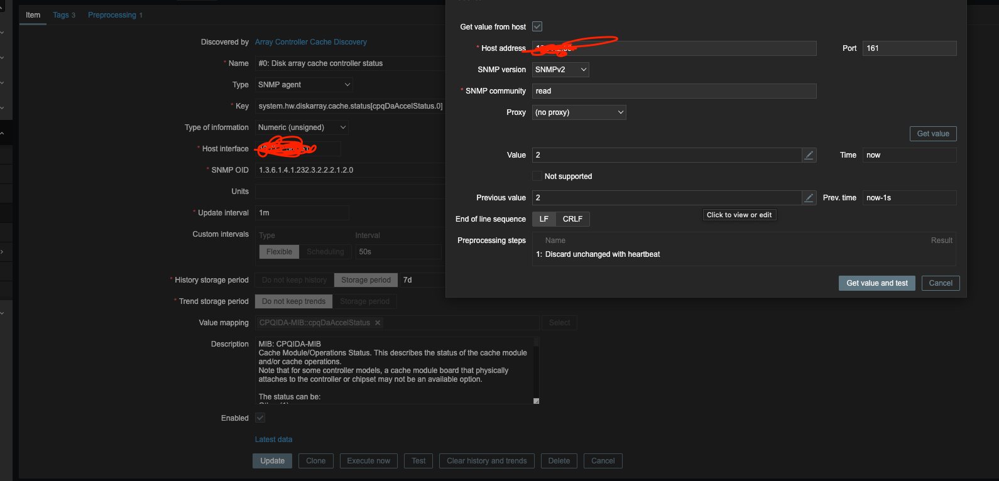Click the Execute now button
999x481 pixels.
point(369,461)
